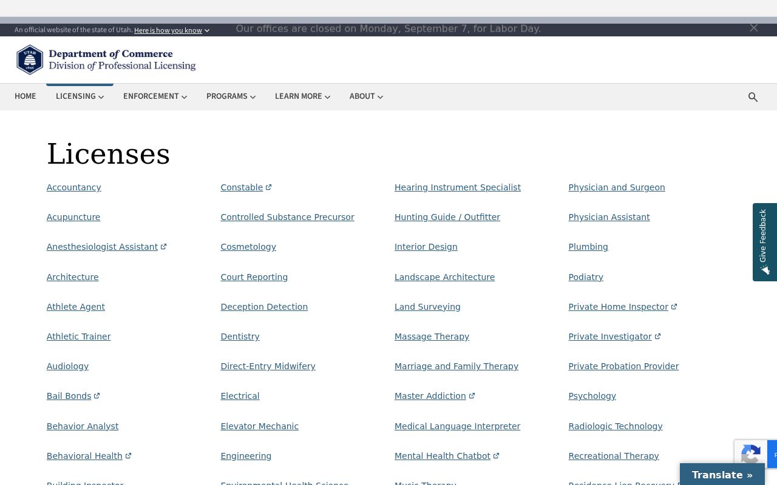Image resolution: width=777 pixels, height=485 pixels.
Task: Open the Podiatry license link
Action: click(586, 277)
